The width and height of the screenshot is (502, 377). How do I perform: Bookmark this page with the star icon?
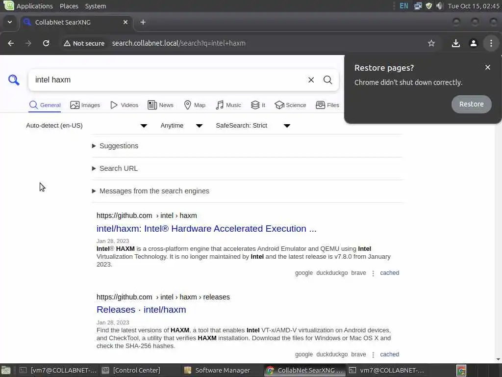(x=431, y=43)
